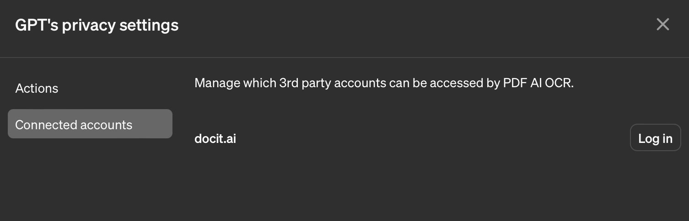The height and width of the screenshot is (221, 689).
Task: Switch to Actions in the sidebar
Action: click(37, 88)
